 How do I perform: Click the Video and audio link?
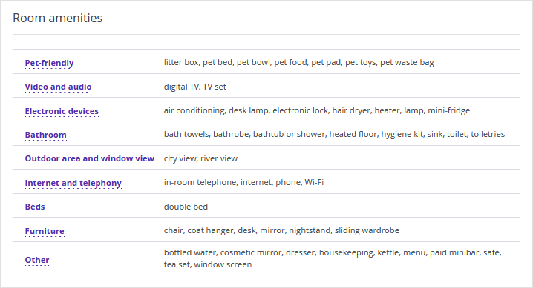pos(58,87)
